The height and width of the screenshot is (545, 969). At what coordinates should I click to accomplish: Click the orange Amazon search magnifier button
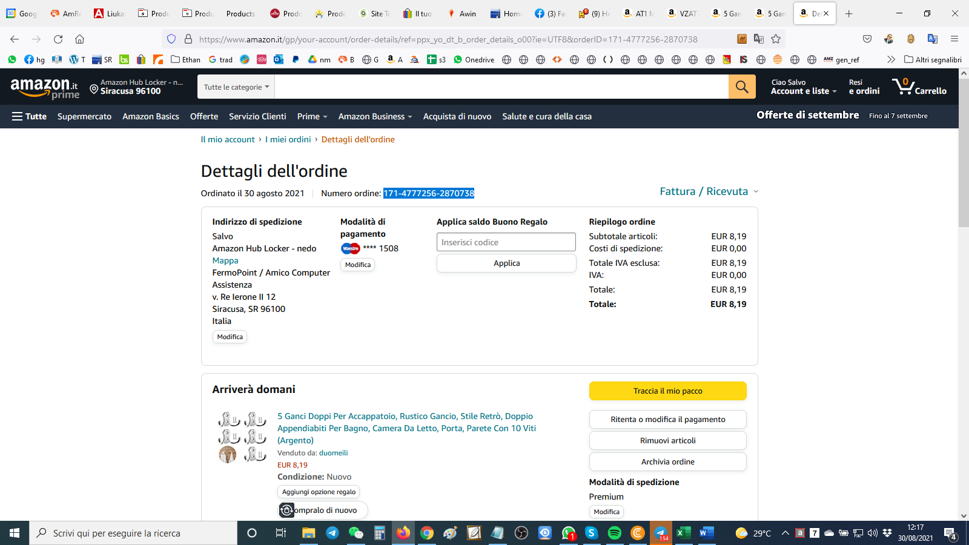pyautogui.click(x=742, y=87)
